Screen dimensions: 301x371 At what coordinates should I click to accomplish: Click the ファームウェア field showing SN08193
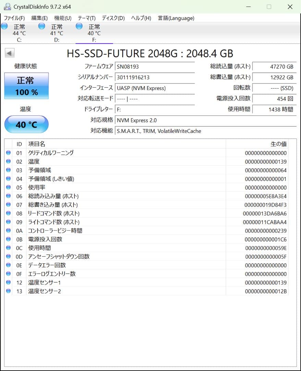point(155,67)
